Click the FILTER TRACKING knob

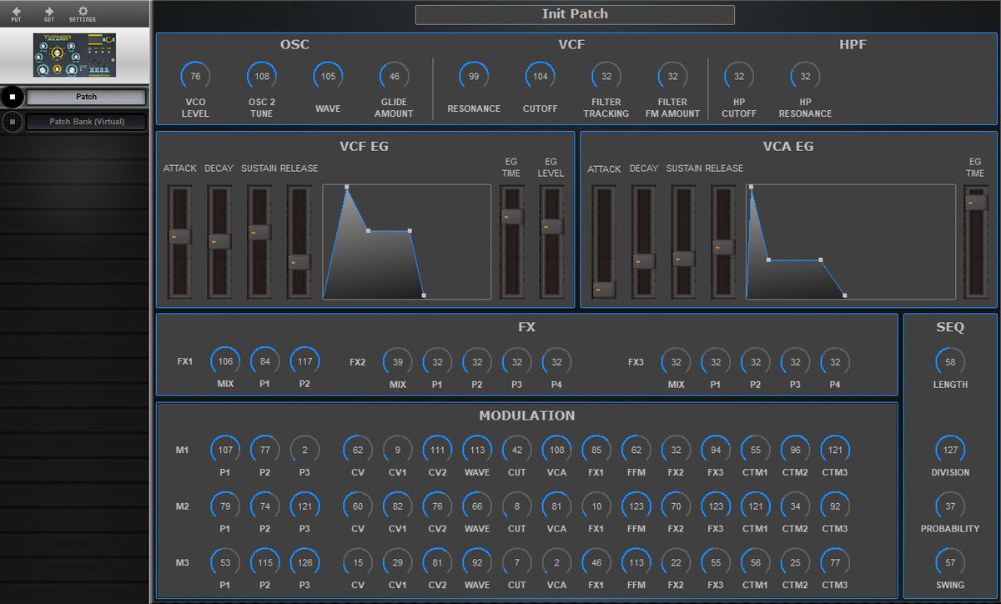(606, 77)
